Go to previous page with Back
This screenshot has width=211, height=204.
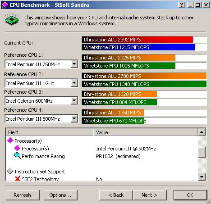click(116, 195)
